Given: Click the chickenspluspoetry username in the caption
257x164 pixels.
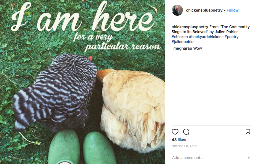Looking at the screenshot, I should click(190, 27).
